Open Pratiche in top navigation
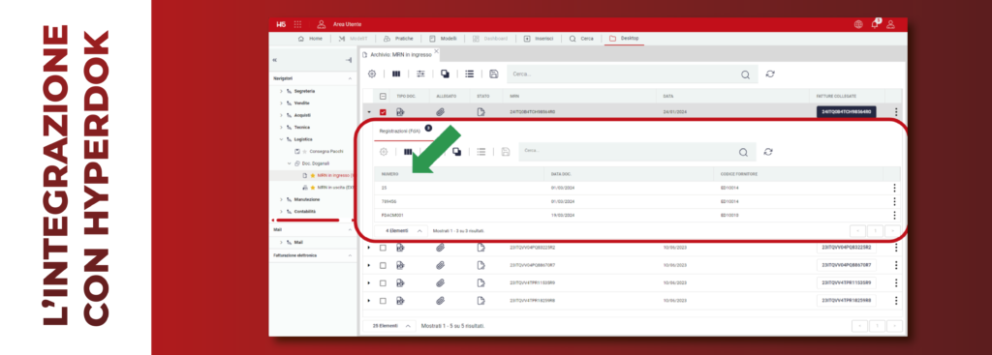This screenshot has width=992, height=355. [x=398, y=39]
